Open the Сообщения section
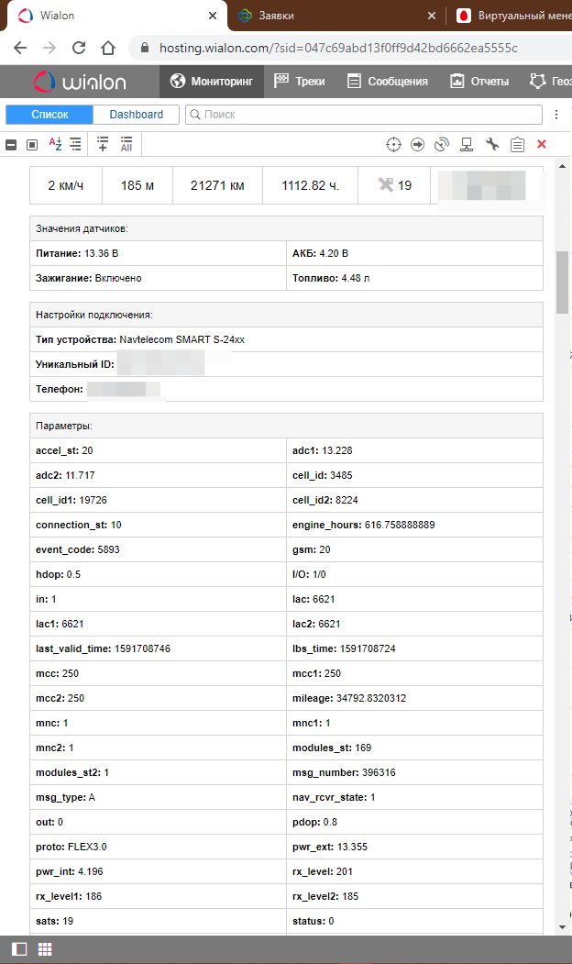 [388, 82]
